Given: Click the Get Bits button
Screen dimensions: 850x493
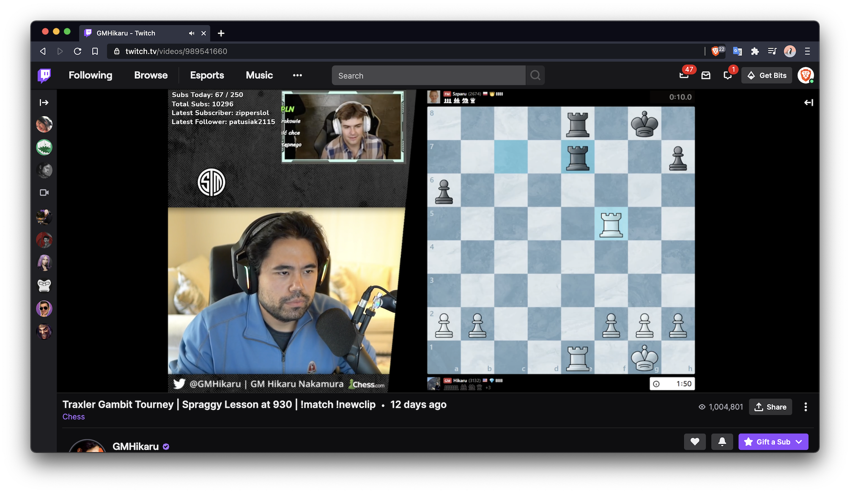Looking at the screenshot, I should pyautogui.click(x=767, y=76).
